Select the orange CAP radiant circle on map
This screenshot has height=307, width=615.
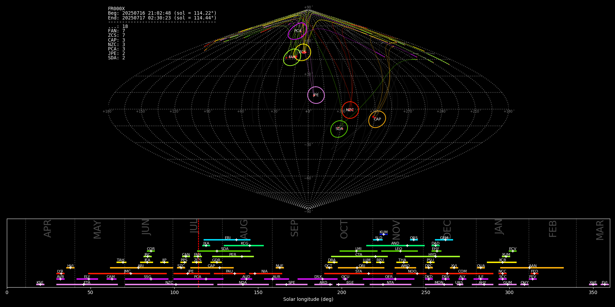pyautogui.click(x=377, y=119)
